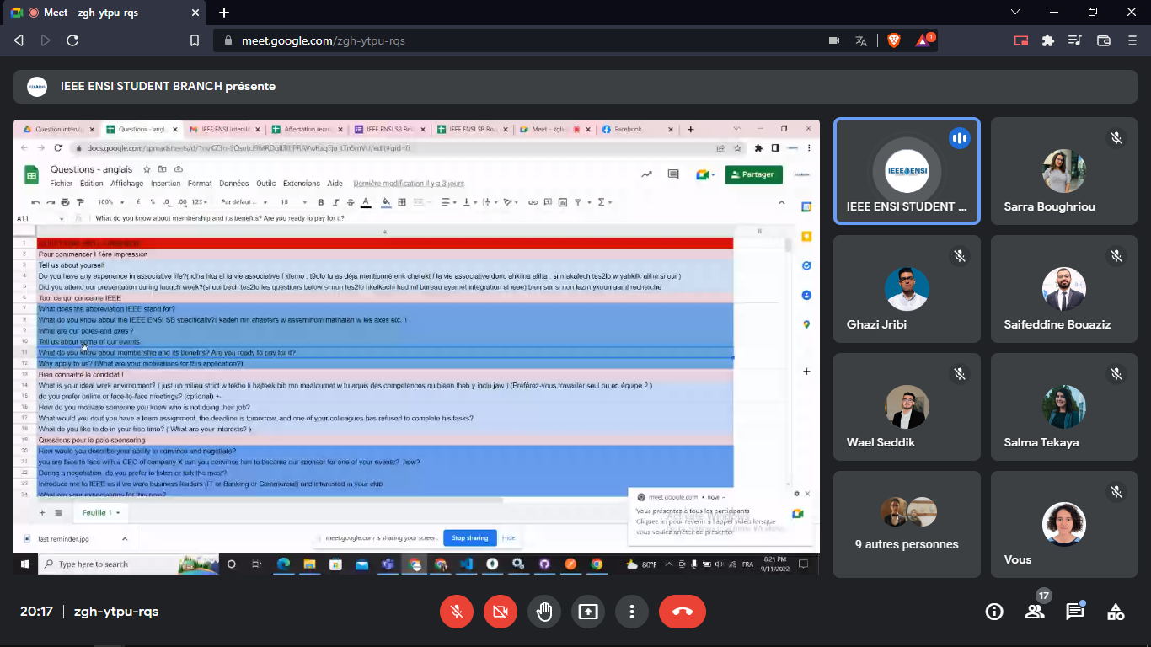Open the Brave main hamburger menu
The height and width of the screenshot is (647, 1151).
click(1132, 40)
